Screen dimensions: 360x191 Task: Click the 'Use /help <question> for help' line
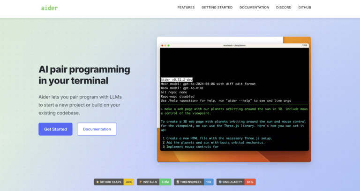point(226,101)
